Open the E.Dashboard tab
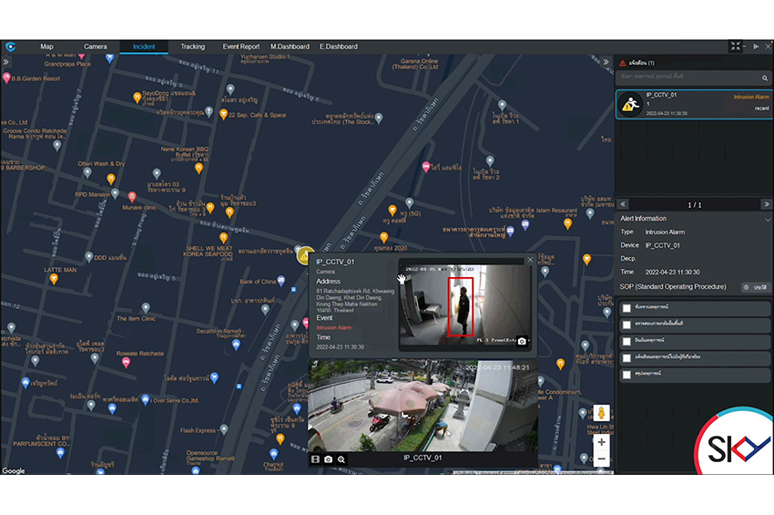 (339, 46)
